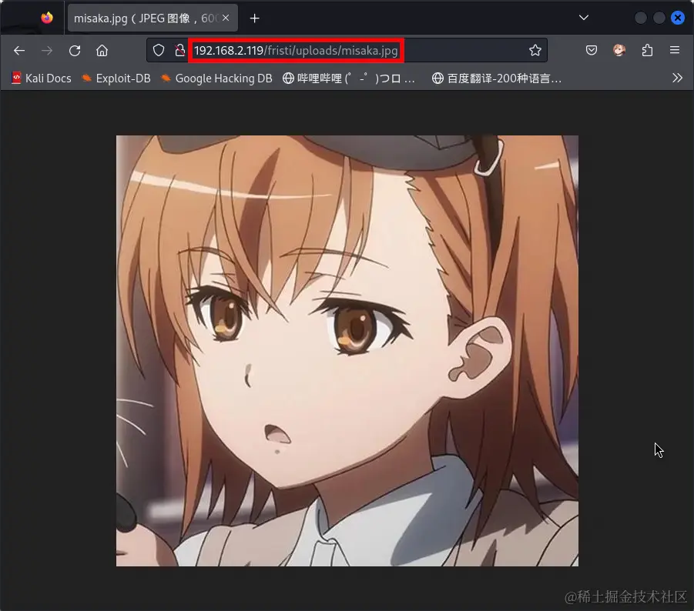This screenshot has height=611, width=694.
Task: Maximize the browser window
Action: 659,18
